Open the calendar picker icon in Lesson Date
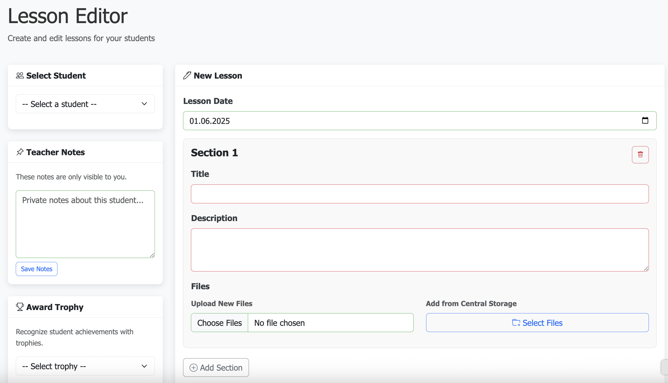This screenshot has width=668, height=383. click(645, 121)
